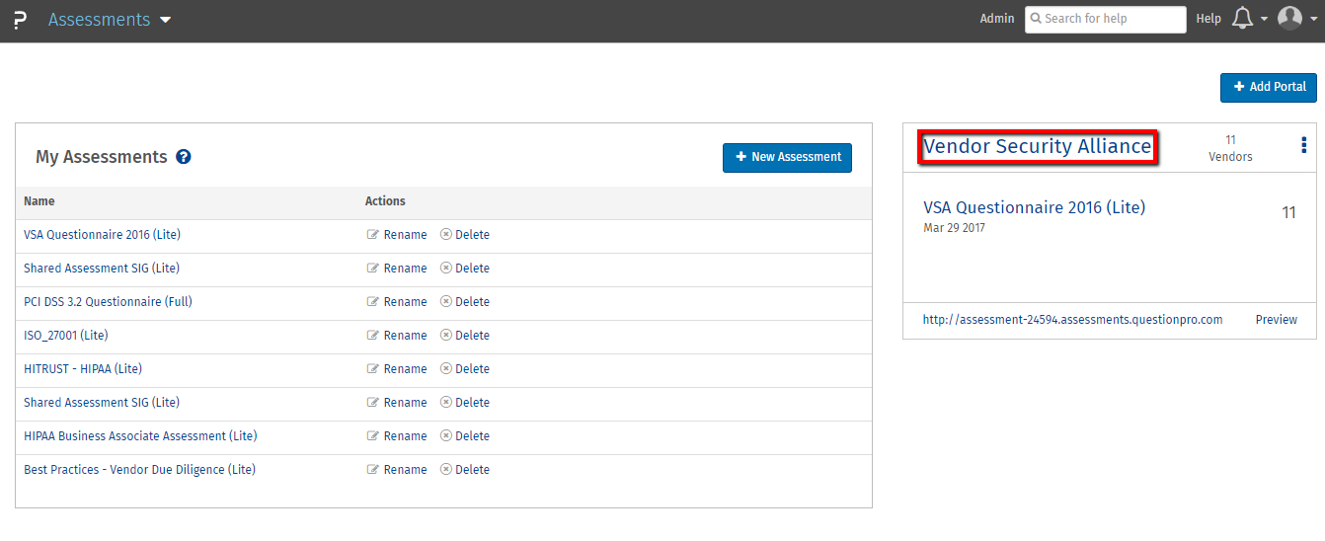The height and width of the screenshot is (541, 1325).
Task: Expand the Assessments dropdown in header
Action: click(x=165, y=20)
